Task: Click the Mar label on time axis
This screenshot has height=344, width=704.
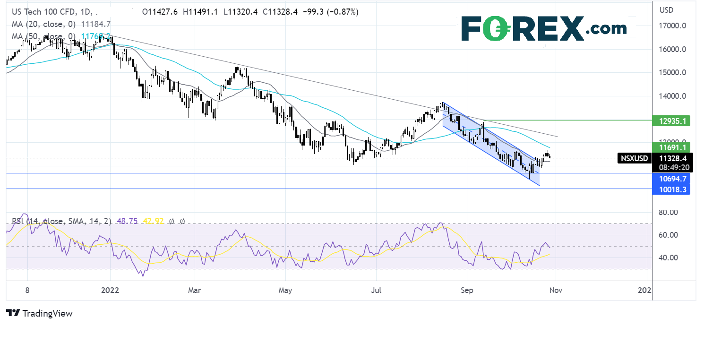Action: coord(195,290)
